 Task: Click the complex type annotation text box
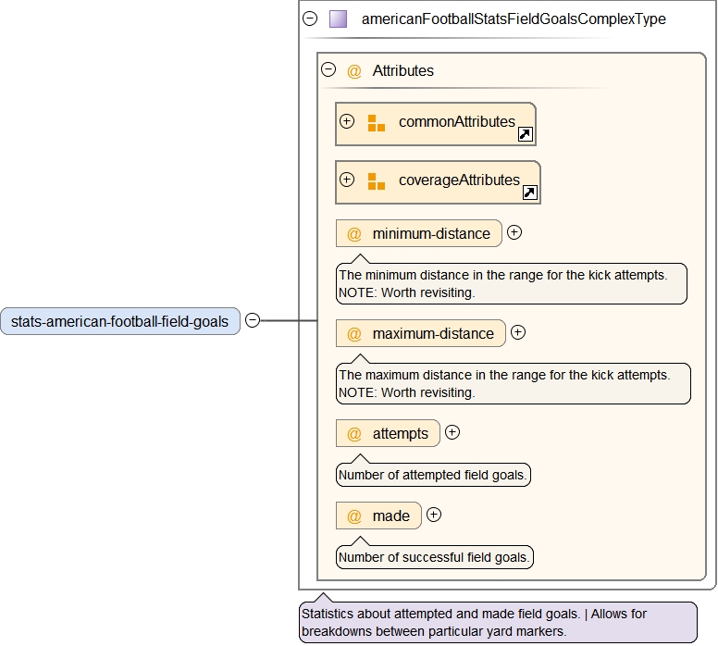pyautogui.click(x=498, y=622)
